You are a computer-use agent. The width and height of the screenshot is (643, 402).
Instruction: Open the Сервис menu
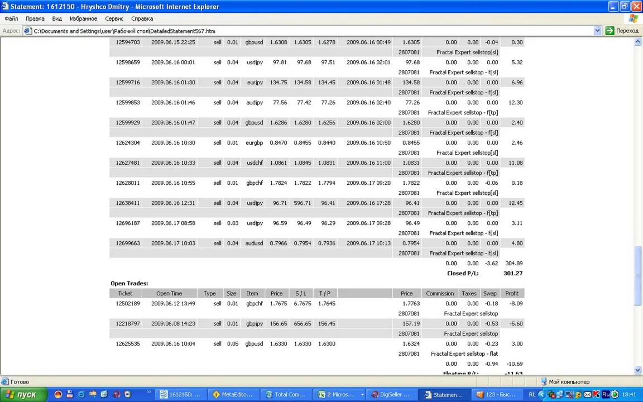pyautogui.click(x=114, y=18)
